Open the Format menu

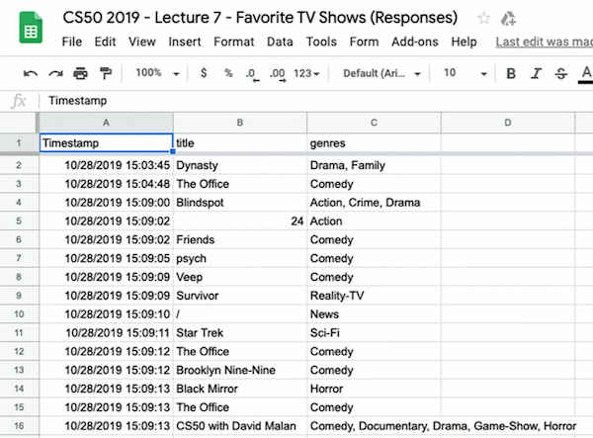[x=233, y=43]
